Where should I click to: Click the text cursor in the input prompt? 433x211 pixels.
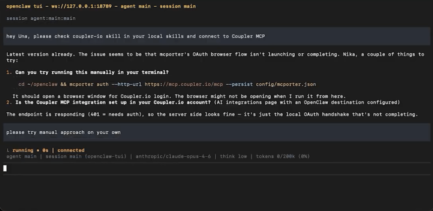tap(5, 168)
